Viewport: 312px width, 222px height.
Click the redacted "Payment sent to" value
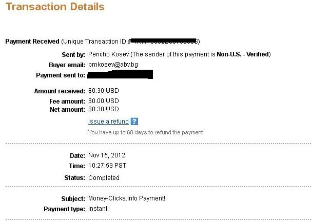tap(121, 75)
